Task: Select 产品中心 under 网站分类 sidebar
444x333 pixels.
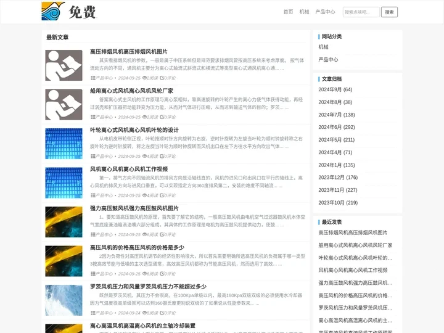Action: click(x=328, y=59)
